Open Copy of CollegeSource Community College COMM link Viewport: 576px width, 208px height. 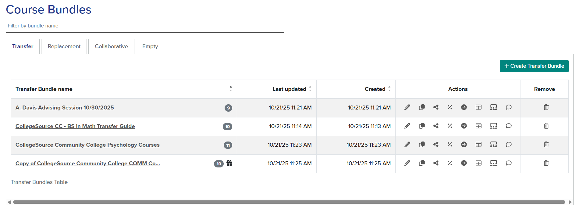coord(88,163)
